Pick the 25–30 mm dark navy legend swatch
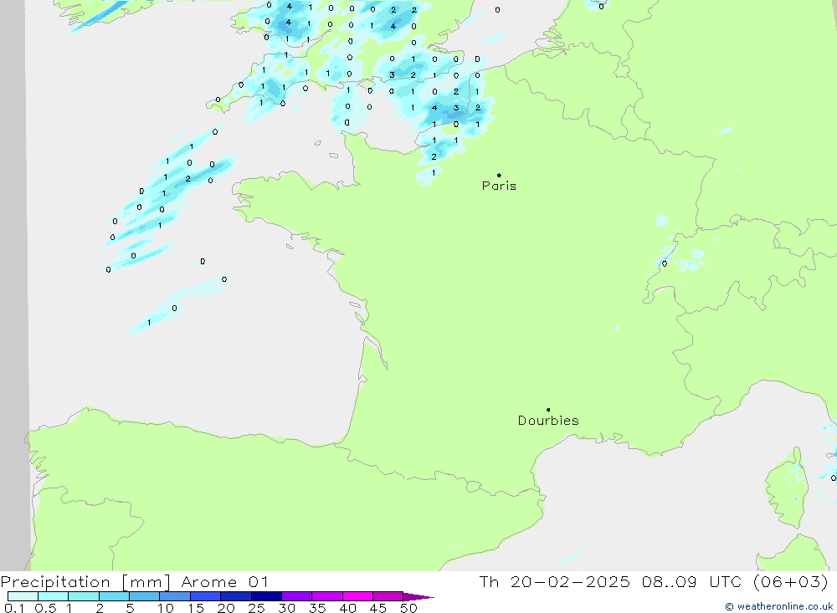The height and width of the screenshot is (613, 837). [x=266, y=596]
